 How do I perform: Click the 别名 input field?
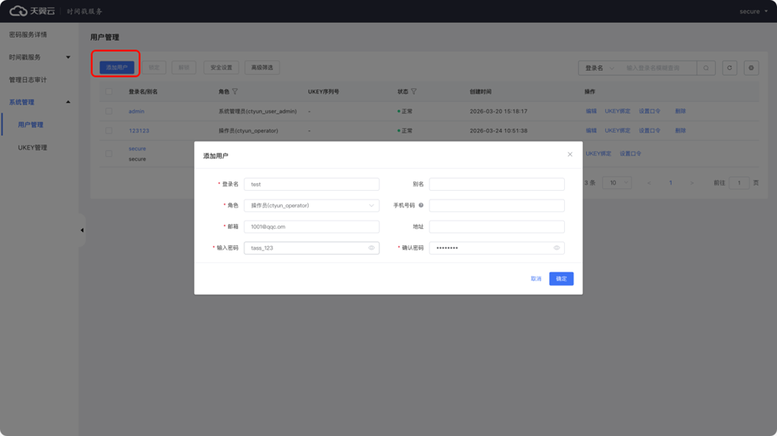pos(497,185)
